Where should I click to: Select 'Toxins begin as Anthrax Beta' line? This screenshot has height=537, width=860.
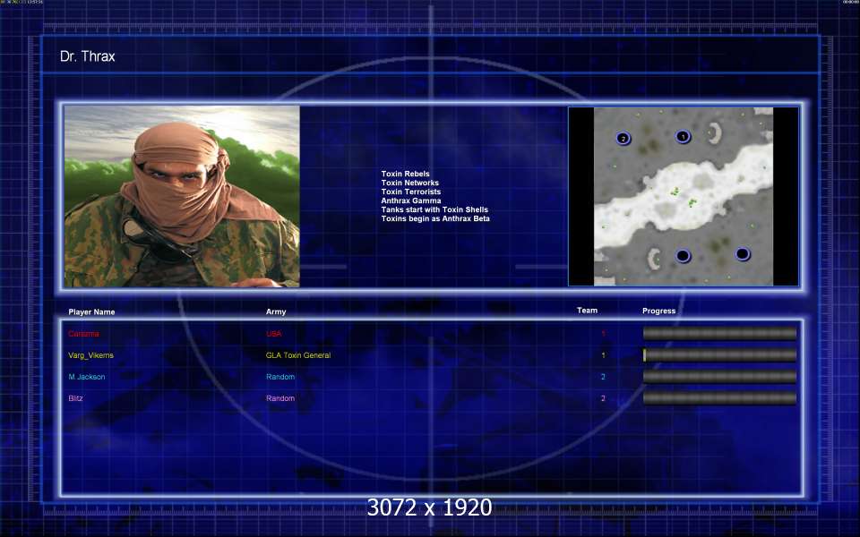[435, 218]
